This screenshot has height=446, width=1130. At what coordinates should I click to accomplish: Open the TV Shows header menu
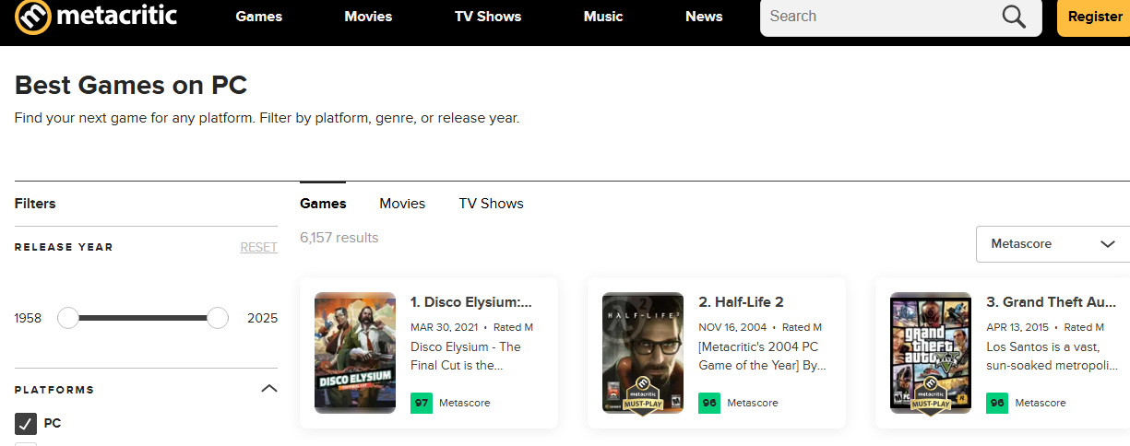(x=488, y=17)
